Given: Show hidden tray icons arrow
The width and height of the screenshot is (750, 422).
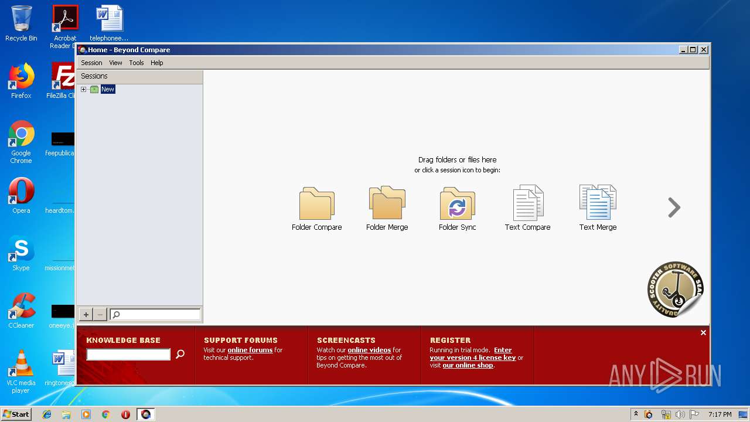Looking at the screenshot, I should [x=636, y=414].
